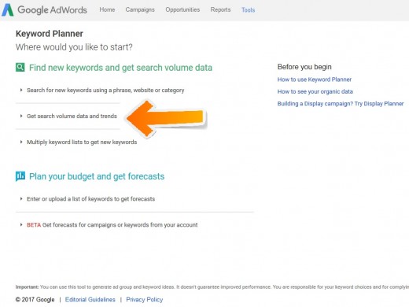Viewport: 409px width, 307px height.
Task: Open How to see your organic data link
Action: [x=315, y=91]
